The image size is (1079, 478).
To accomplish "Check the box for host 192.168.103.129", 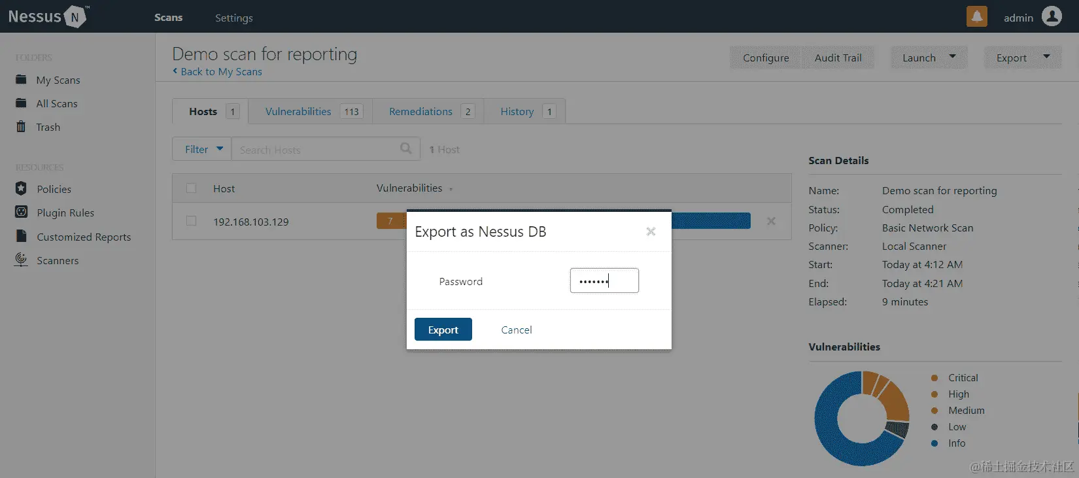I will pos(191,221).
